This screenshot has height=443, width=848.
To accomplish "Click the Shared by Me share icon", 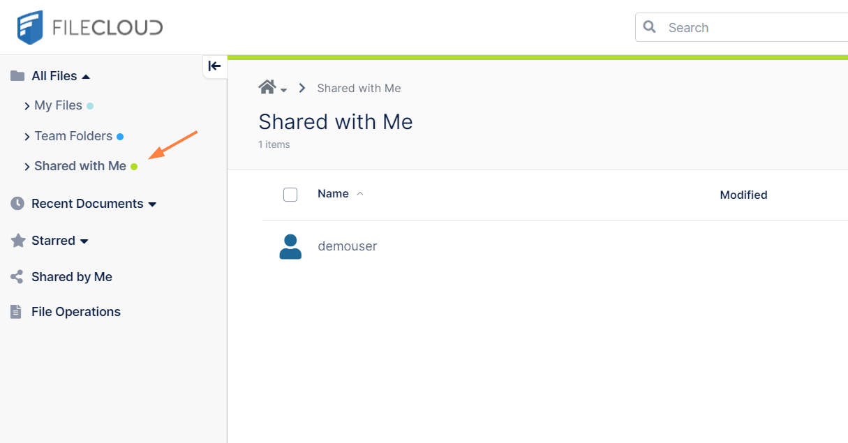I will pos(17,277).
